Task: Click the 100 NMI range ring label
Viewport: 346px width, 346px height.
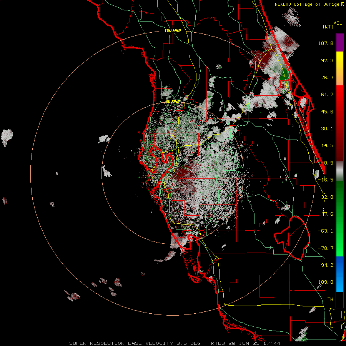Action: [173, 30]
